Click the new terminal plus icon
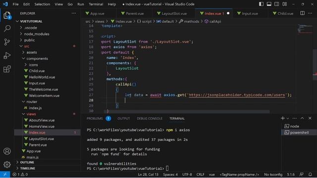 pos(283,118)
